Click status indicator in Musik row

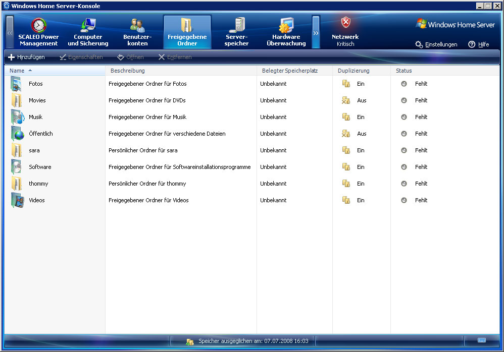(404, 117)
